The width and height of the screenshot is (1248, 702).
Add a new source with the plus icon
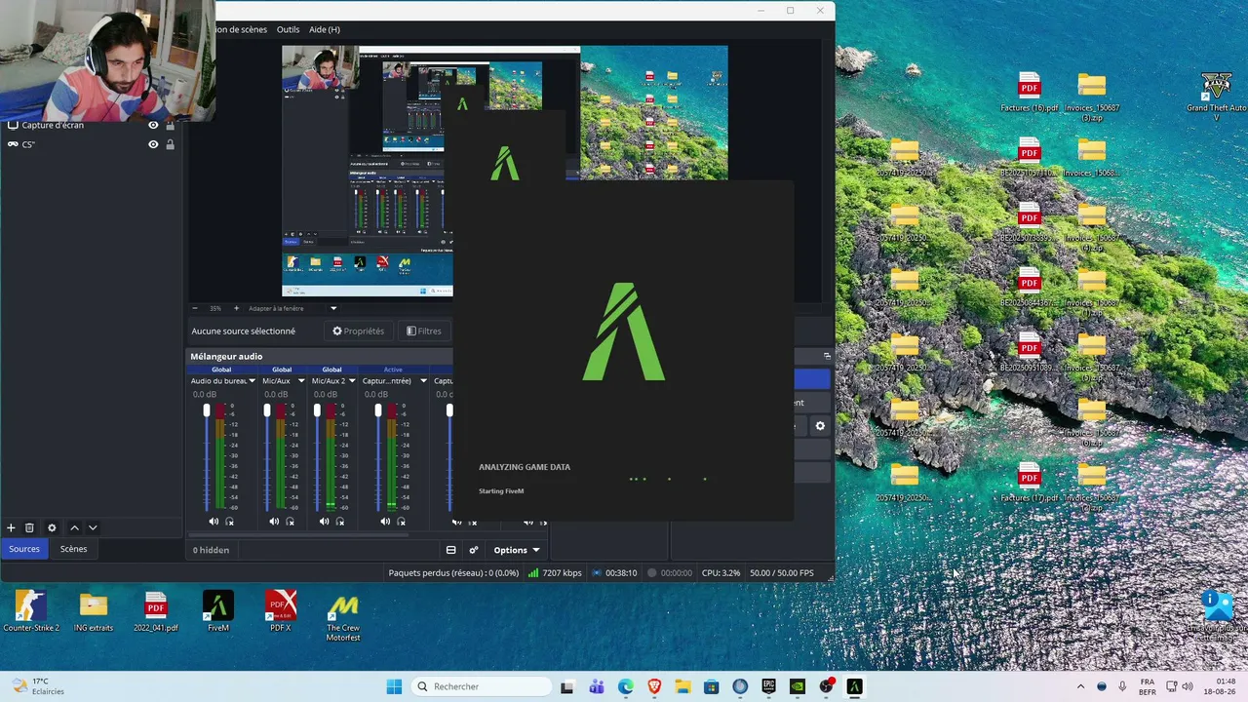[12, 527]
